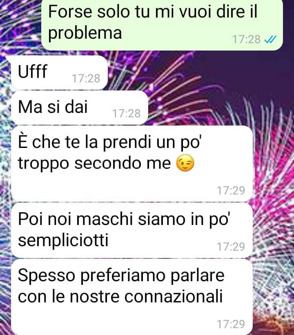Tap the message "Spesso preferiamo parlare"

click(x=132, y=297)
